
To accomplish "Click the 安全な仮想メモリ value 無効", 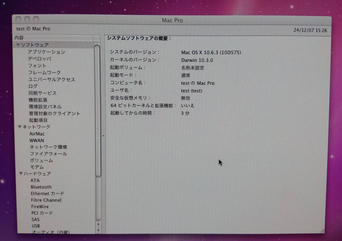I will tap(186, 98).
